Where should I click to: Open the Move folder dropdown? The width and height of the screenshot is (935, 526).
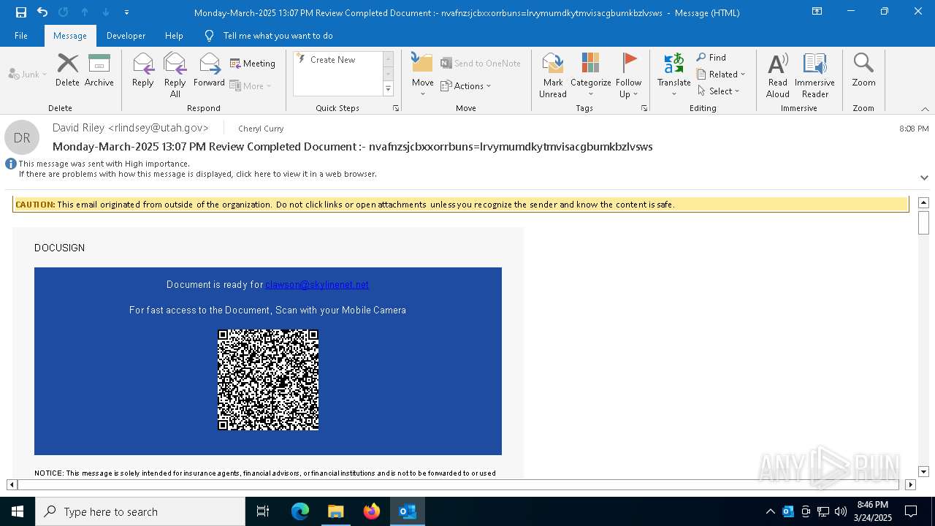(422, 75)
